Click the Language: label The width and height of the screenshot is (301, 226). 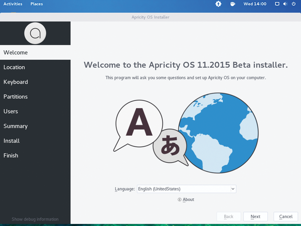click(125, 189)
